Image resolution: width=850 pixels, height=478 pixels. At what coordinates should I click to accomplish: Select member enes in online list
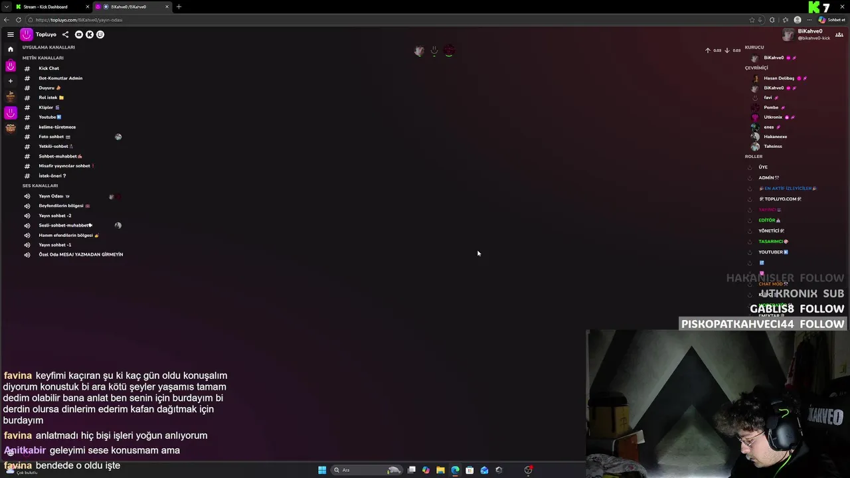(768, 127)
